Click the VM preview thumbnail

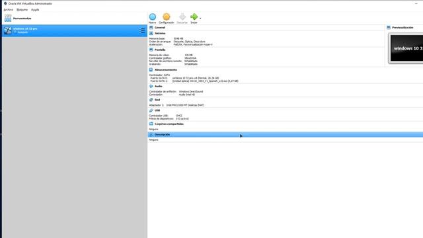406,48
